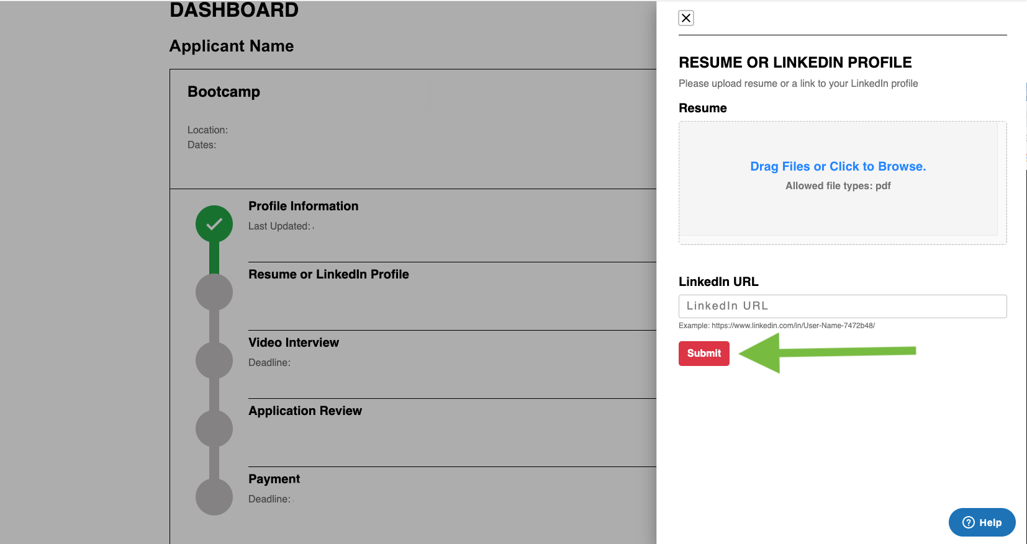The image size is (1027, 544).
Task: Click inside the LinkedIn URL input field
Action: 842,306
